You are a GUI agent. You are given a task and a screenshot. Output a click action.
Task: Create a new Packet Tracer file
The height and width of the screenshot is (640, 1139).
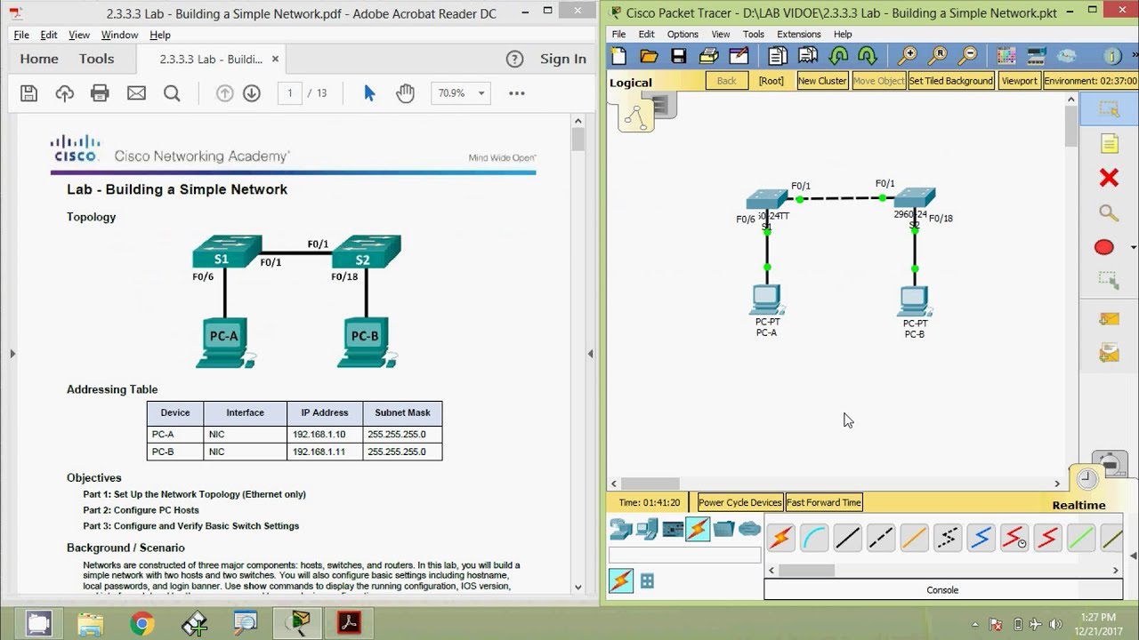point(619,56)
